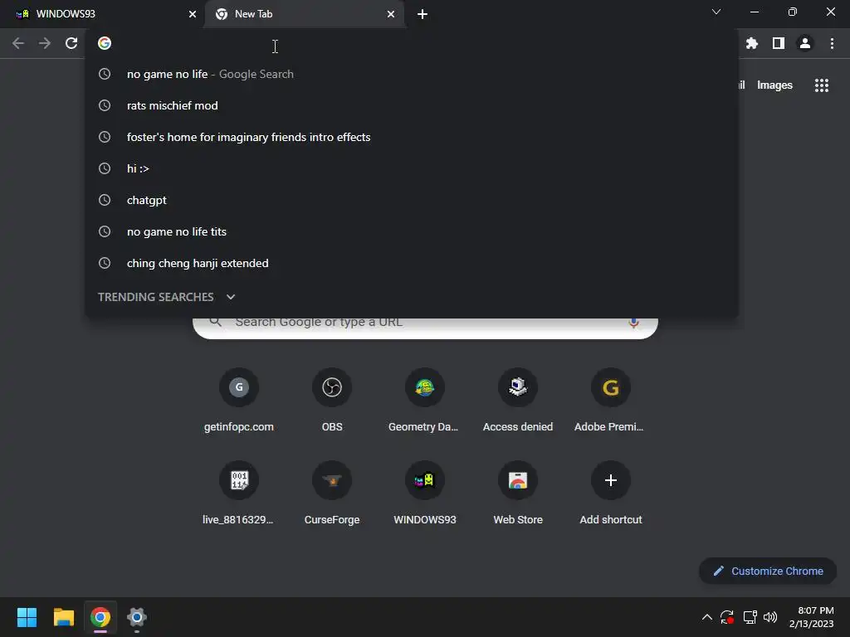Click the volume speaker tray icon
This screenshot has height=637, width=850.
coord(769,617)
